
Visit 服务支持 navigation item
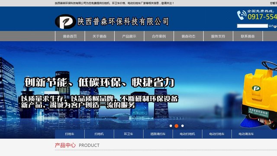coord(218,36)
